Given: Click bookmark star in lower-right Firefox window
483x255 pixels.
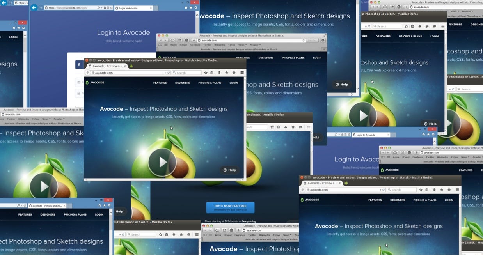Looking at the screenshot, I should coord(421,190).
